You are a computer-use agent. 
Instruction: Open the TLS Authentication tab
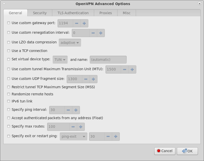73,13
